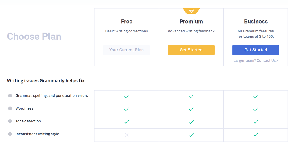The height and width of the screenshot is (142, 288).
Task: Click the Wordiness feature label
Action: (24, 108)
